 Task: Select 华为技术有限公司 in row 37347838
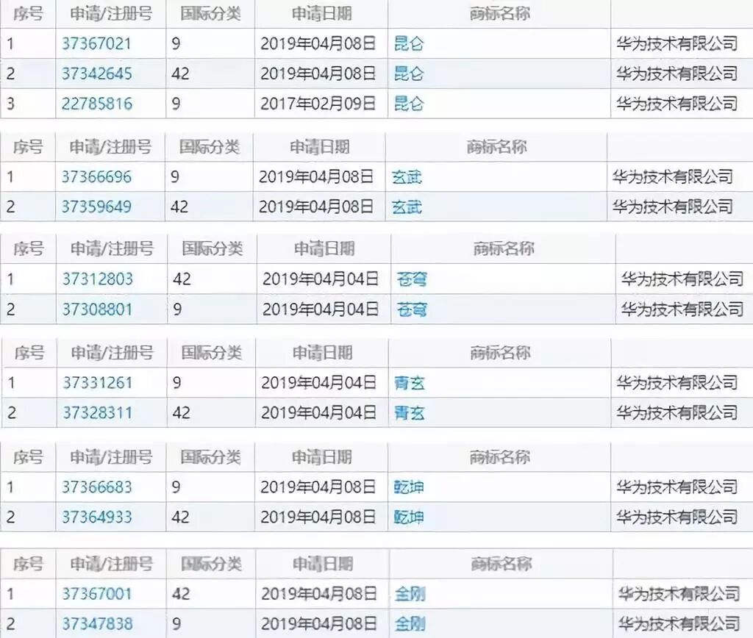pyautogui.click(x=679, y=623)
